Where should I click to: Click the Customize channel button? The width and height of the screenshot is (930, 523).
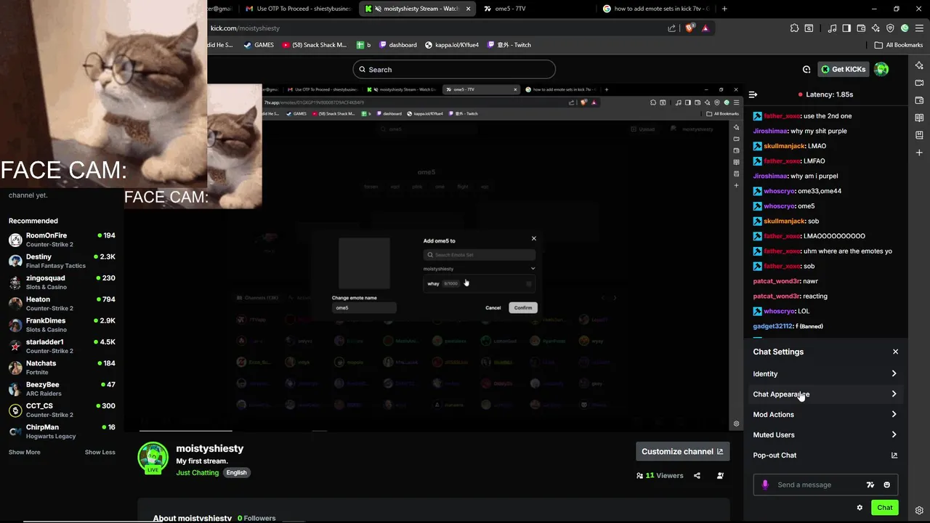coord(682,452)
